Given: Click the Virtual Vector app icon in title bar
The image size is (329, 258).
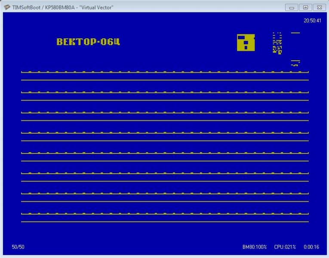Looking at the screenshot, I should pos(7,7).
